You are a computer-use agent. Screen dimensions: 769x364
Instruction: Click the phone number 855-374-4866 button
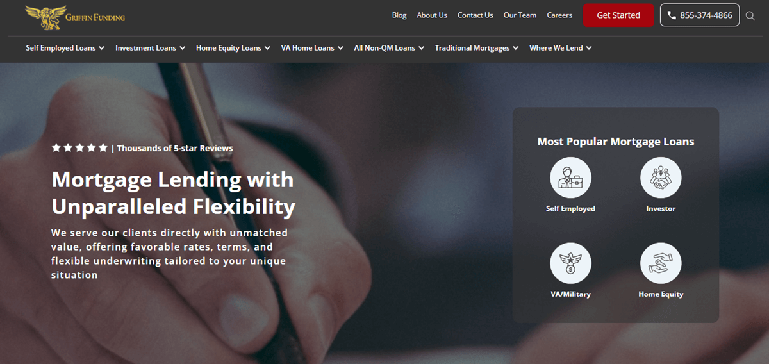[x=700, y=15]
